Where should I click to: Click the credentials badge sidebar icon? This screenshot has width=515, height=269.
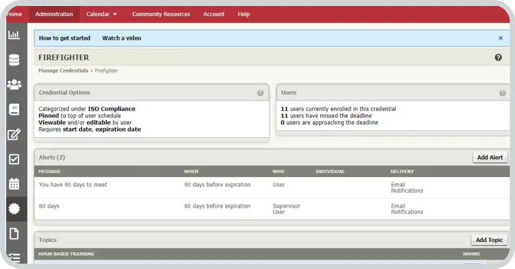pyautogui.click(x=14, y=209)
